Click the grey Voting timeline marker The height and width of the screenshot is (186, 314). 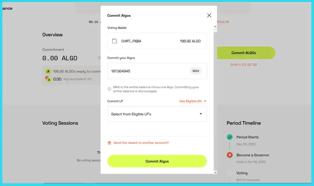(229, 173)
